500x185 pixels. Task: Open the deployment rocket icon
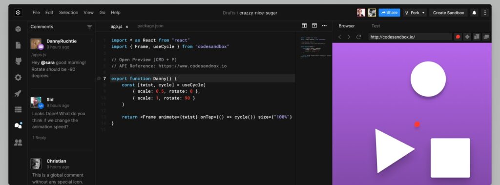18,93
